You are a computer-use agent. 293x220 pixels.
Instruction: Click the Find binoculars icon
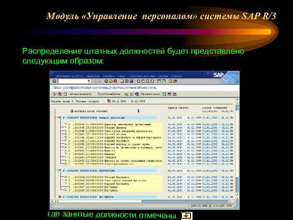coord(127,81)
